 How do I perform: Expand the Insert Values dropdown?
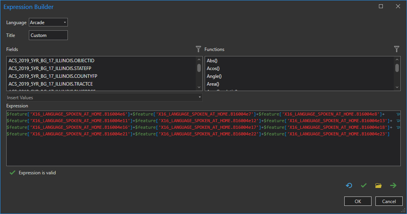[x=104, y=97]
